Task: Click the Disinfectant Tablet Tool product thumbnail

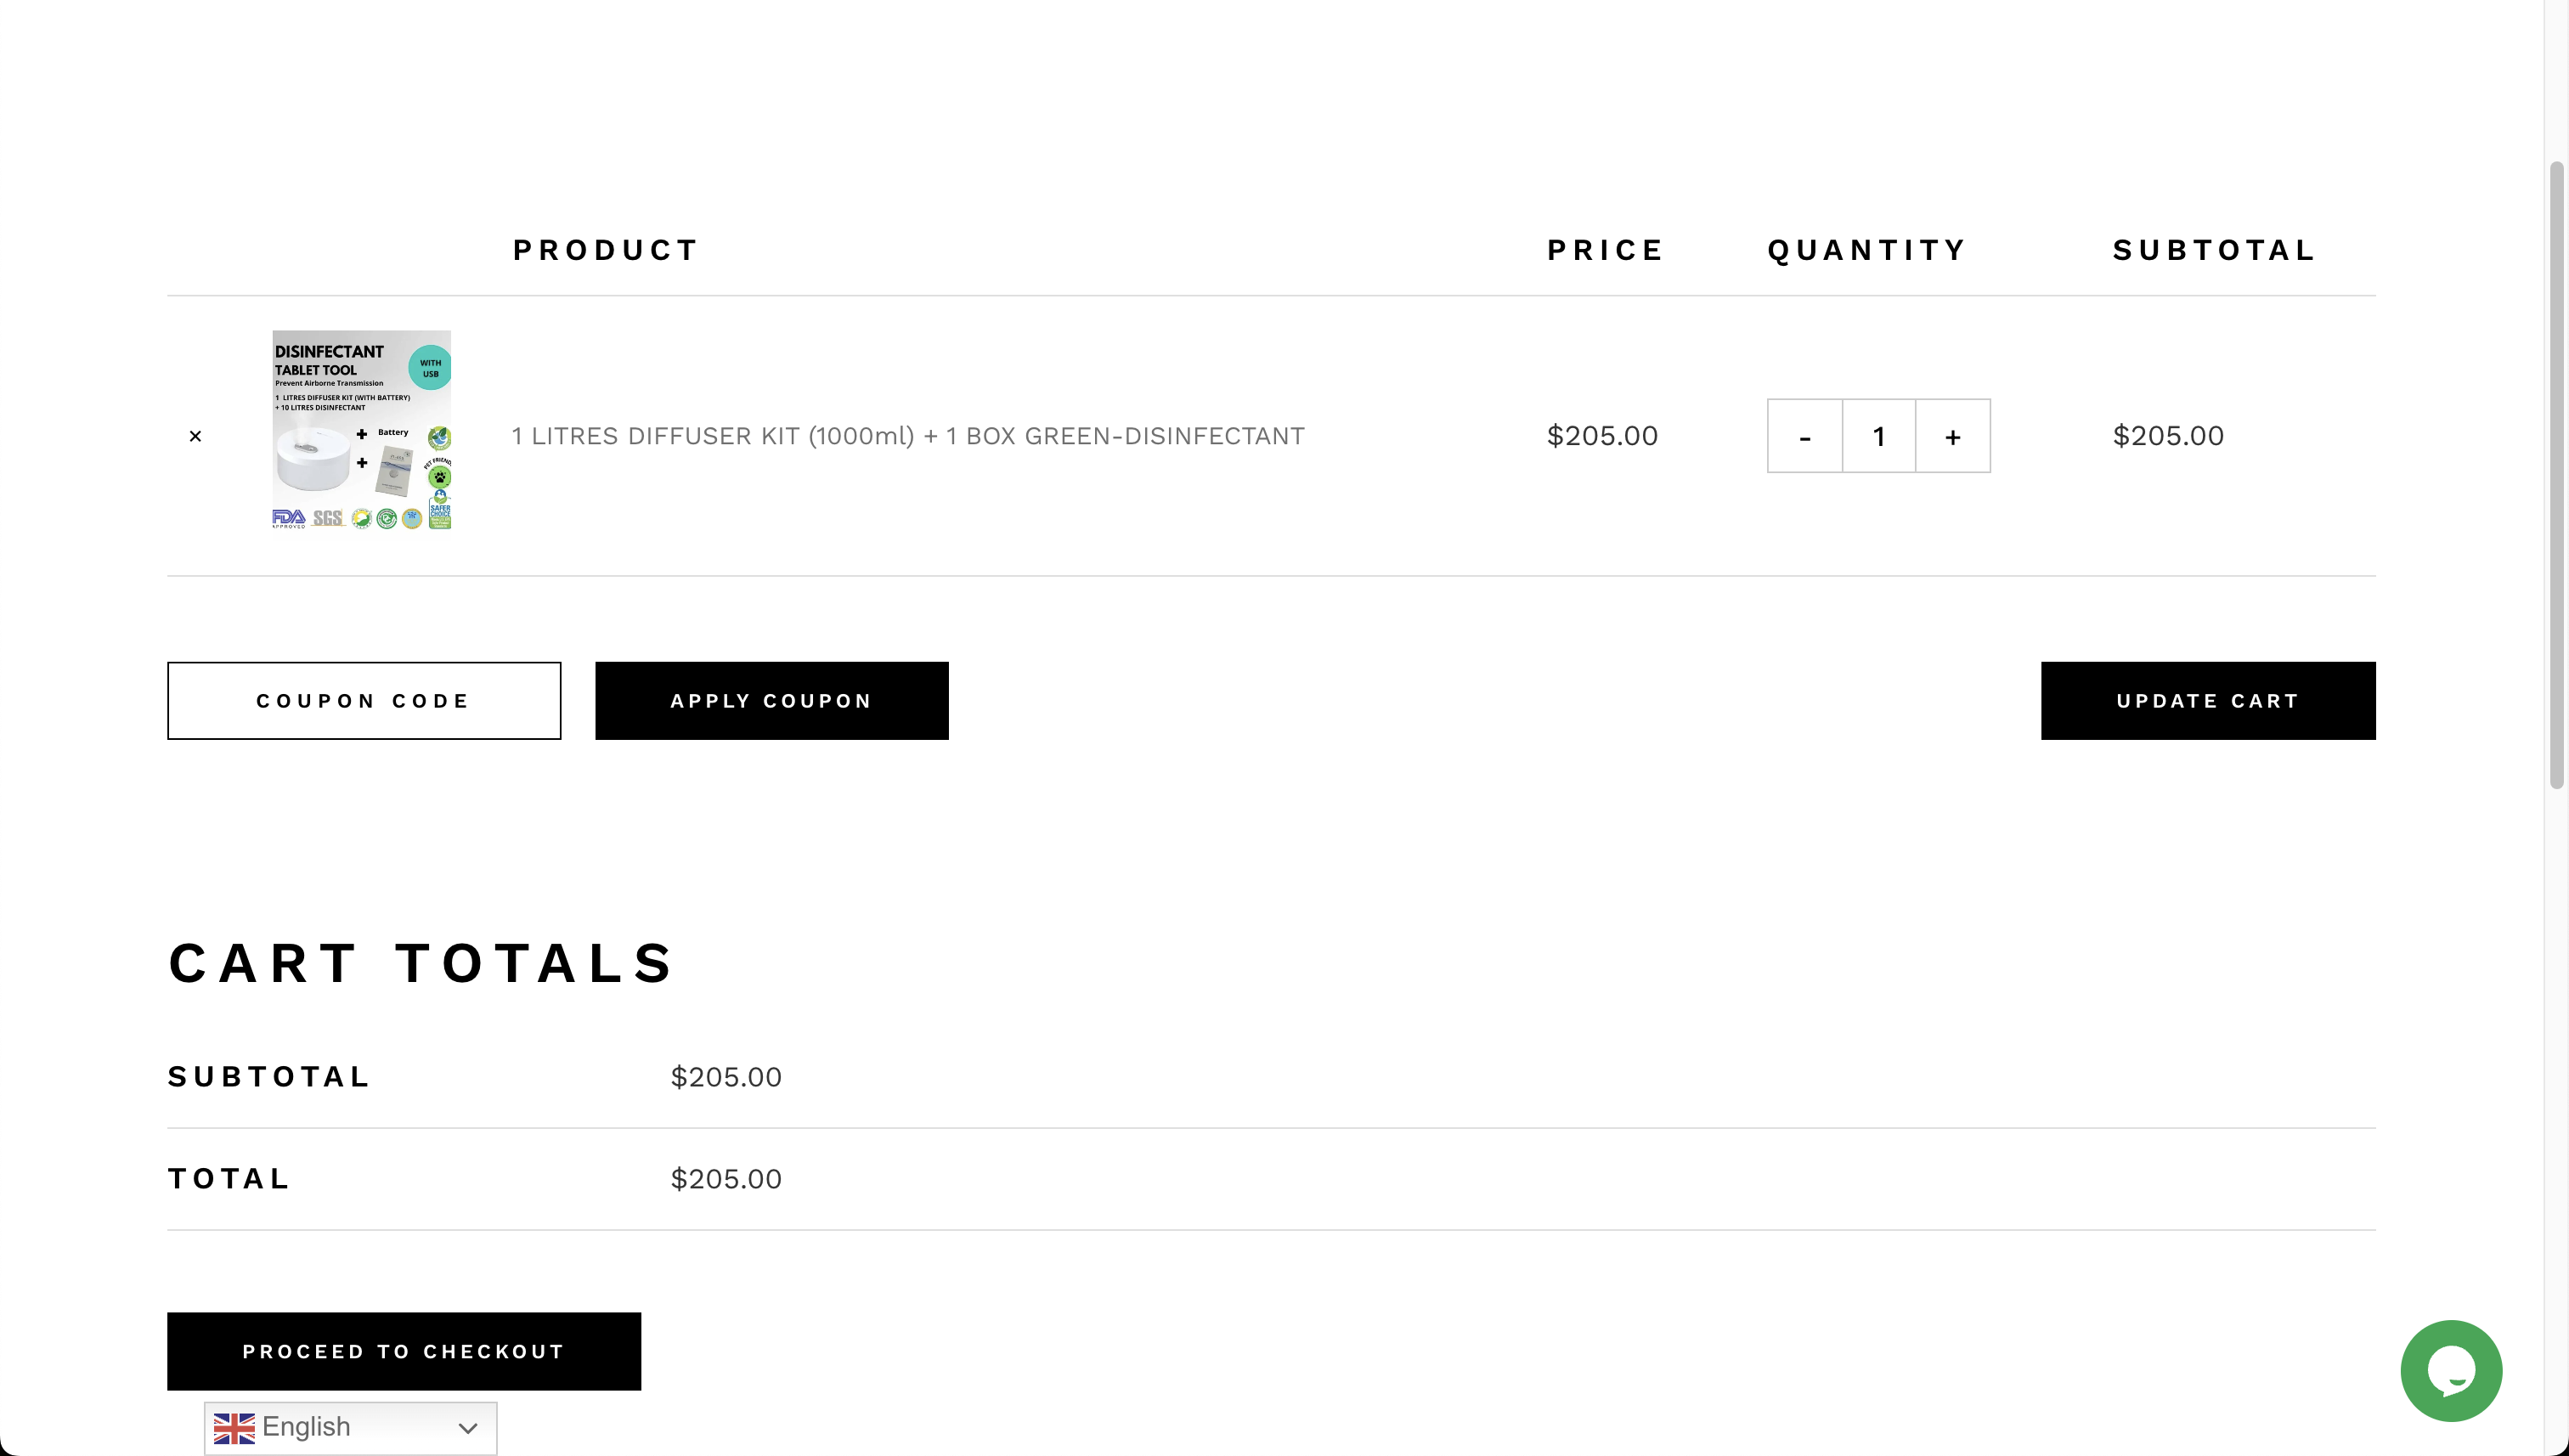Action: [361, 430]
